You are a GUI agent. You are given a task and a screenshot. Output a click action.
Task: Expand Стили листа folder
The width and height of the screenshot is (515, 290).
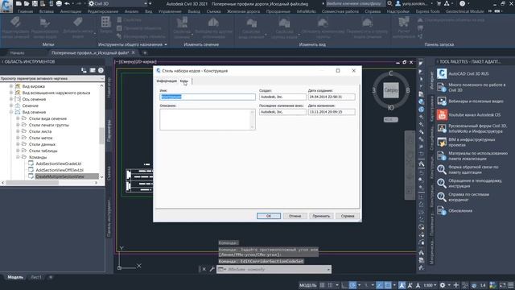[x=18, y=131]
